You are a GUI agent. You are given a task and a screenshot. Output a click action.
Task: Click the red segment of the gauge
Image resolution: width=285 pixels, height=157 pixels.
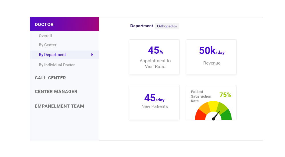(x=200, y=115)
